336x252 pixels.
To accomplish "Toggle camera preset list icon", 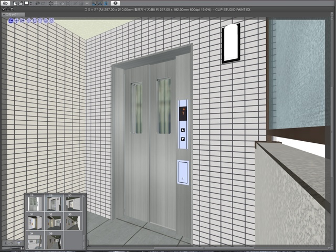I will pyautogui.click(x=19, y=243).
